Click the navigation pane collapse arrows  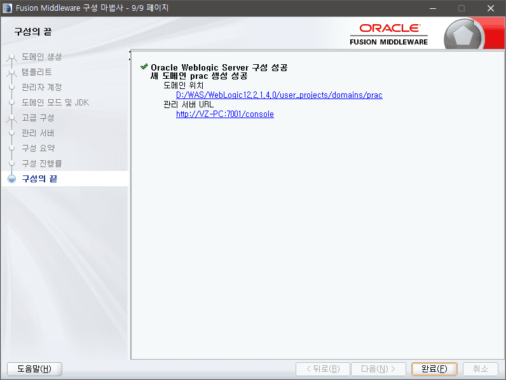pos(130,55)
